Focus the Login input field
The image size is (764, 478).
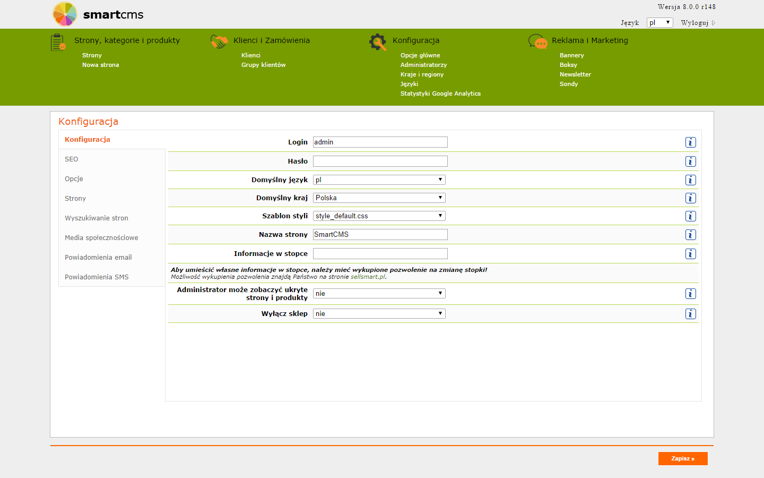(x=380, y=142)
